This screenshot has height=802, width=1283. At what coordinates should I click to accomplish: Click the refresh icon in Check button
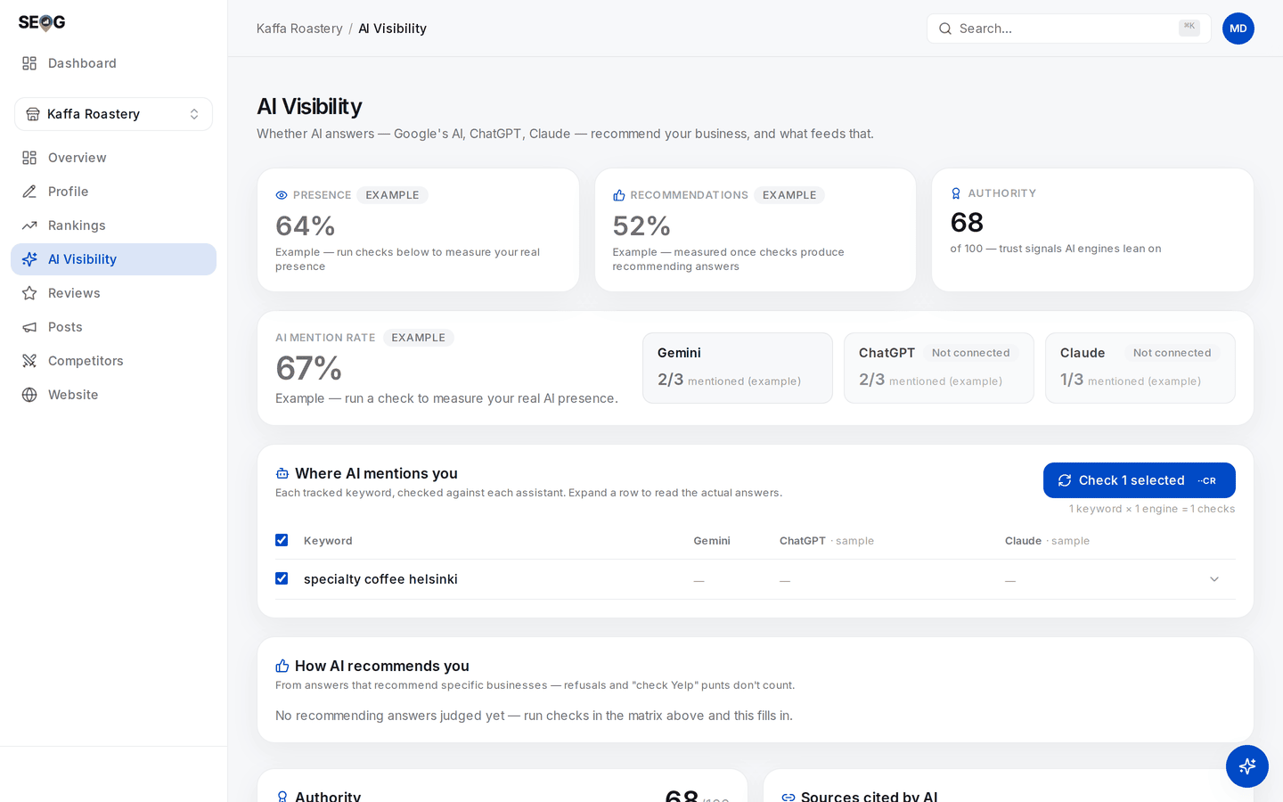pos(1065,480)
